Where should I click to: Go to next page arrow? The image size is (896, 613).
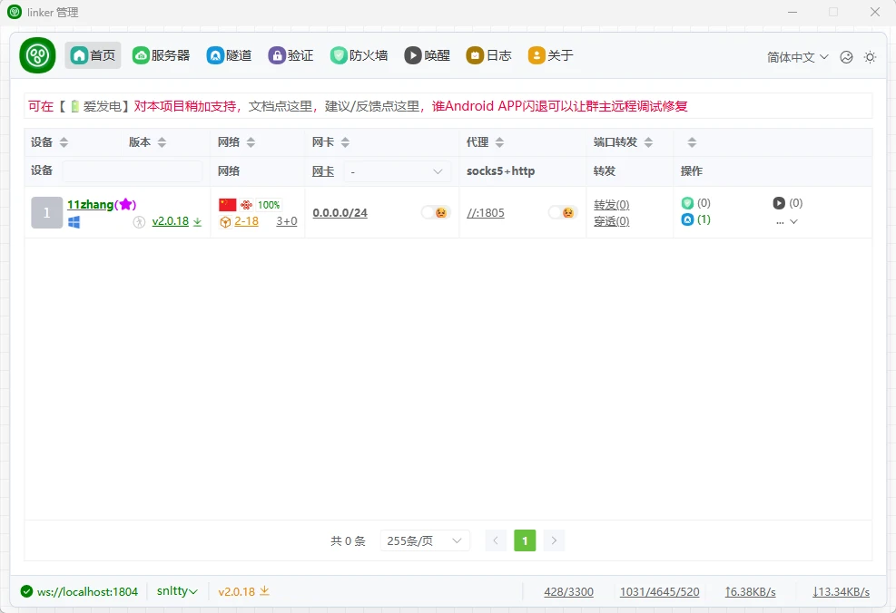(x=554, y=540)
